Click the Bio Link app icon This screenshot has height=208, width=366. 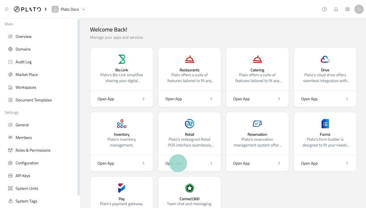122,59
